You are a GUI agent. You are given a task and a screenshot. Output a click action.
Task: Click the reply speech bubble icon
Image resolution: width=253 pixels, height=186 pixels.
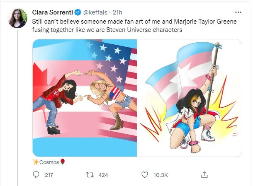point(36,175)
